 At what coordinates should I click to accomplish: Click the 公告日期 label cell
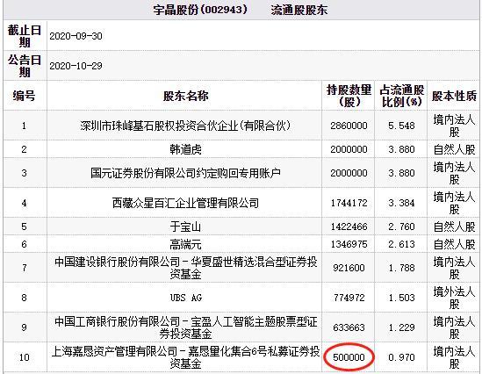pyautogui.click(x=25, y=66)
